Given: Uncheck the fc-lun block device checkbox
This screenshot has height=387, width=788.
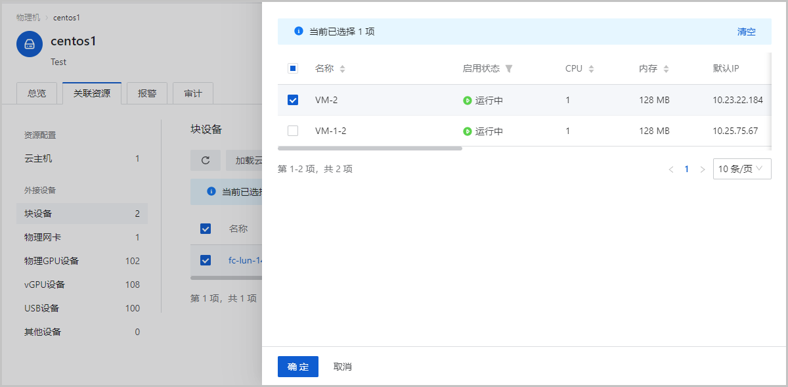Looking at the screenshot, I should click(206, 260).
